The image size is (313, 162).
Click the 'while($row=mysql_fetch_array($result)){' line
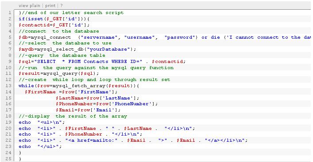tap(79, 86)
